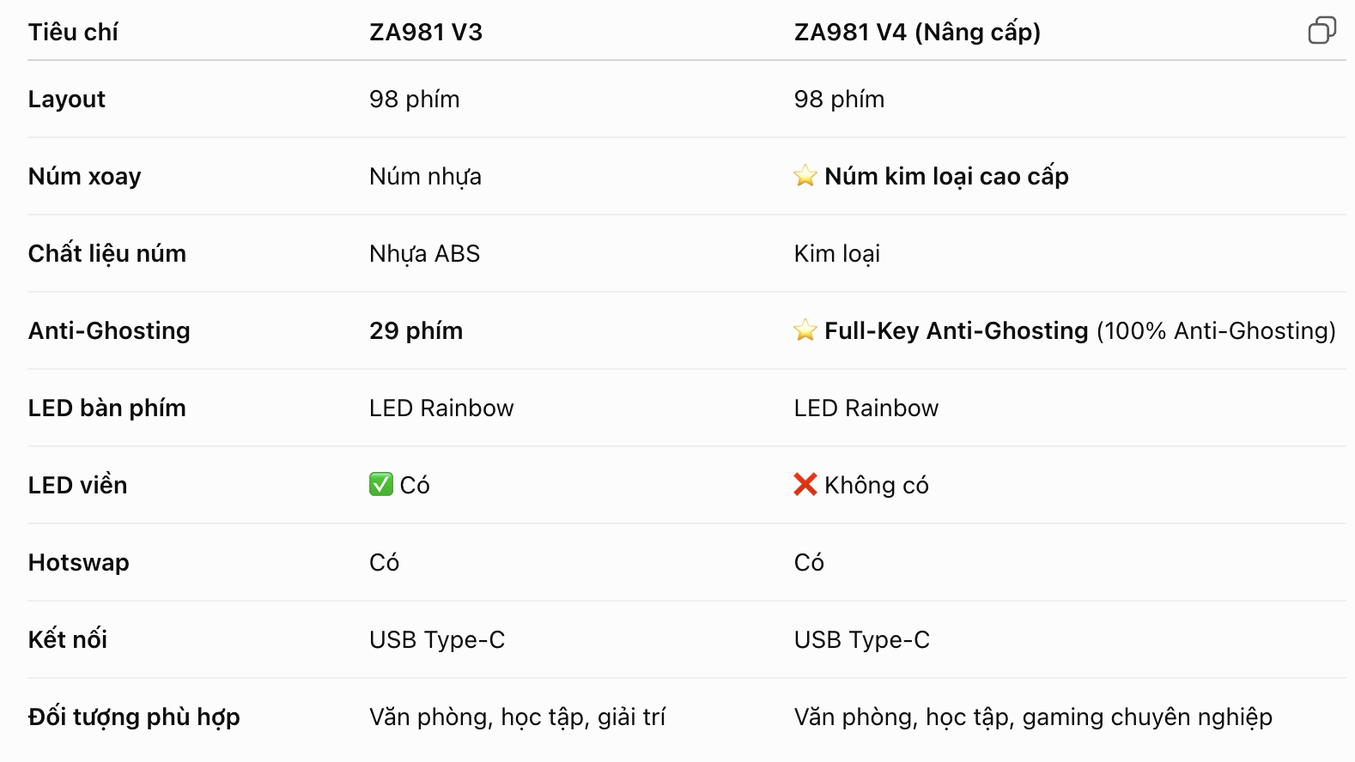Viewport: 1355px width, 762px height.
Task: Select the Kim loại cell
Action: pyautogui.click(x=837, y=253)
